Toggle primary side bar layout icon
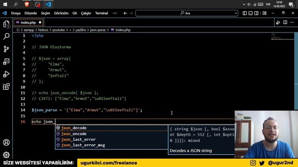 245,13
